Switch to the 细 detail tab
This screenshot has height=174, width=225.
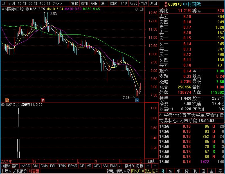pos(179,171)
